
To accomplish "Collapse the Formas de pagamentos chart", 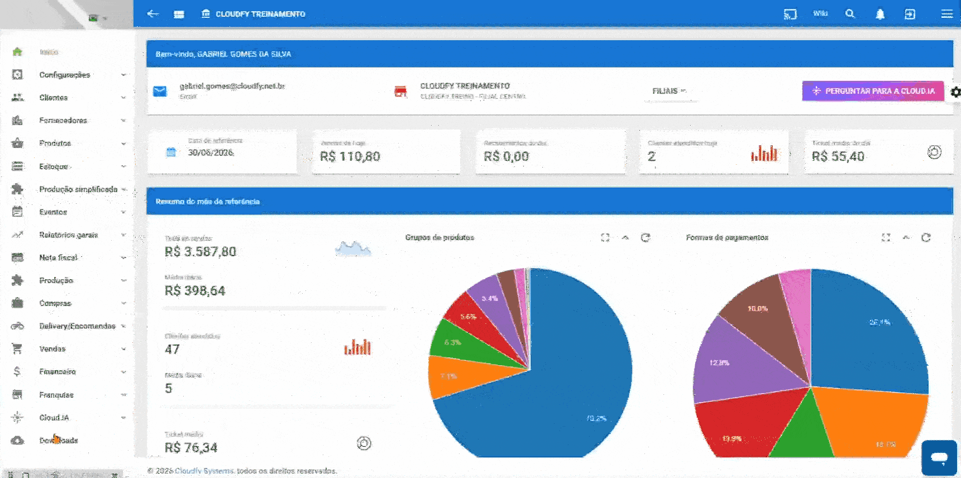I will (x=906, y=238).
